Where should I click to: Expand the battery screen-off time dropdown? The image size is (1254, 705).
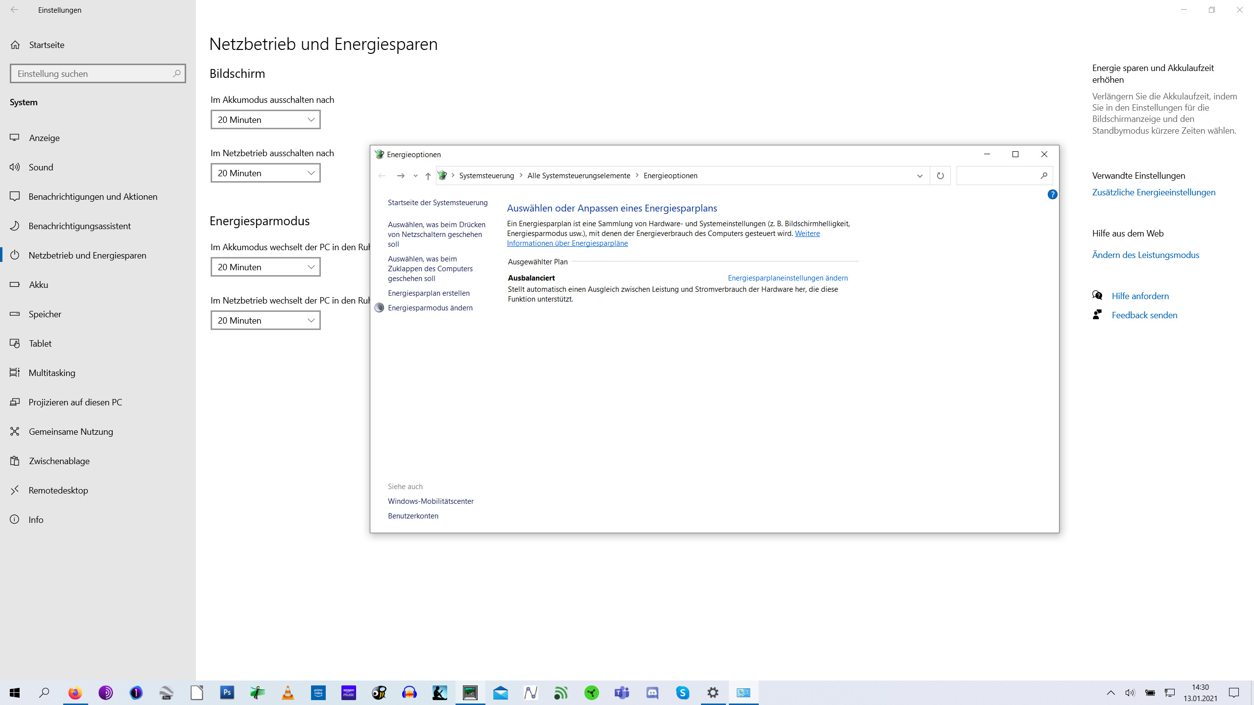(x=265, y=120)
